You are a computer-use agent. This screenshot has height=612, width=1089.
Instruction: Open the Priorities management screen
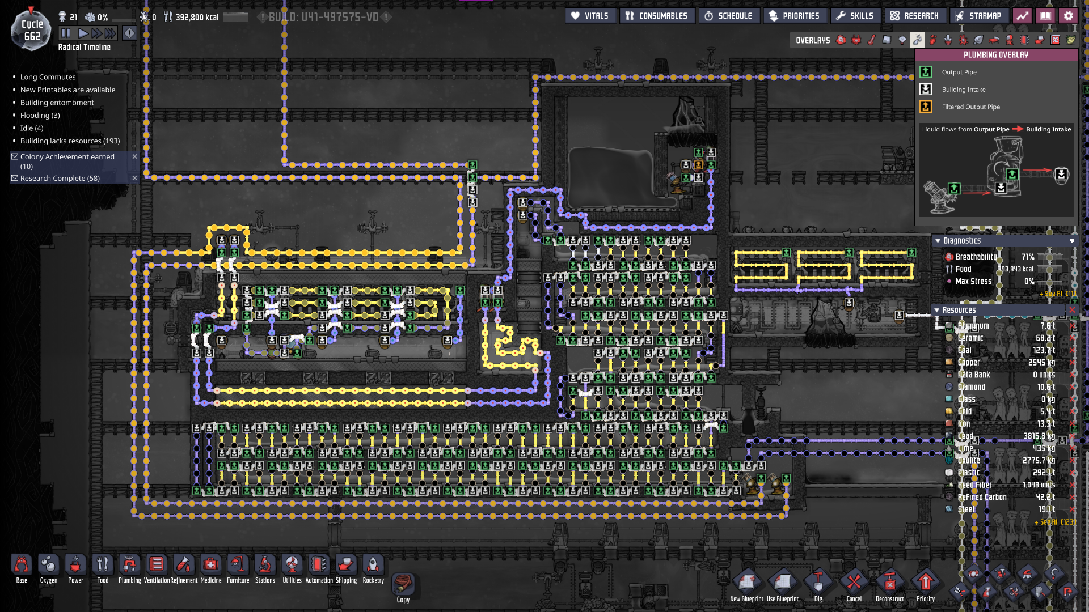point(794,16)
